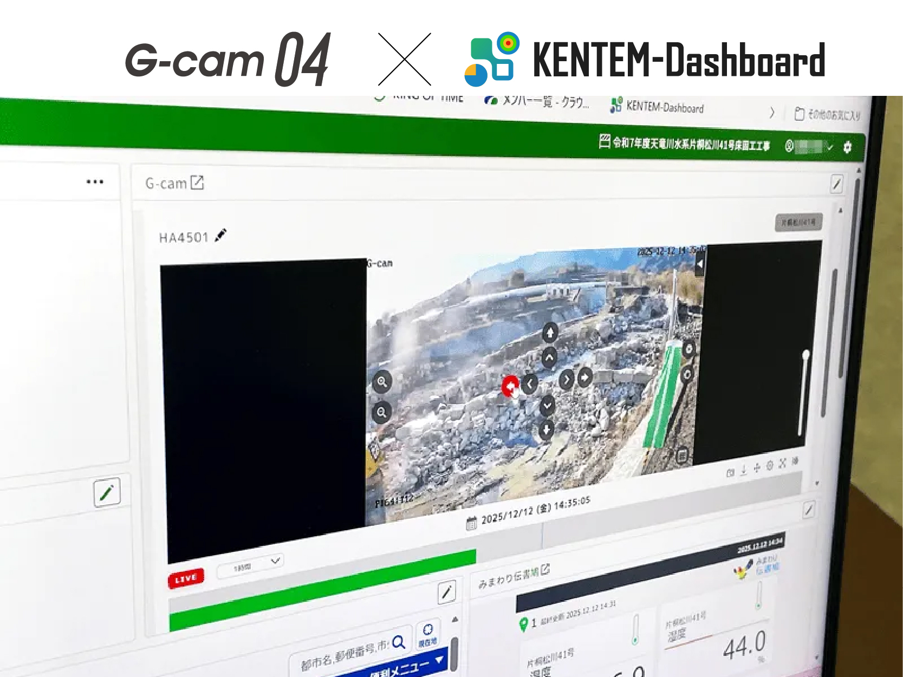Pan camera right using the far-right arrow
The height and width of the screenshot is (677, 903).
(x=585, y=376)
